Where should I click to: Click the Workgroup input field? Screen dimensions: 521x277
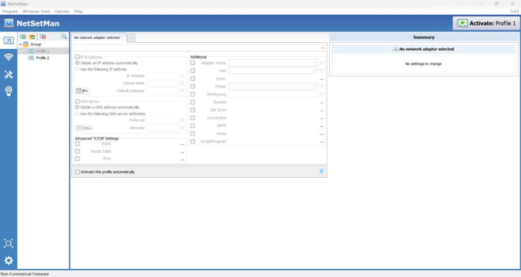click(273, 94)
